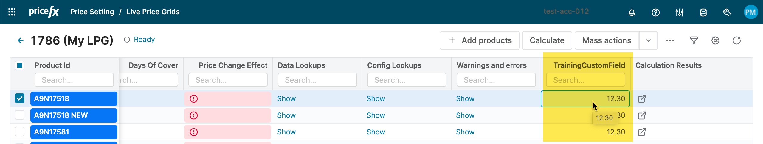This screenshot has height=144, width=763.
Task: Open the app launcher grid icon
Action: 12,12
